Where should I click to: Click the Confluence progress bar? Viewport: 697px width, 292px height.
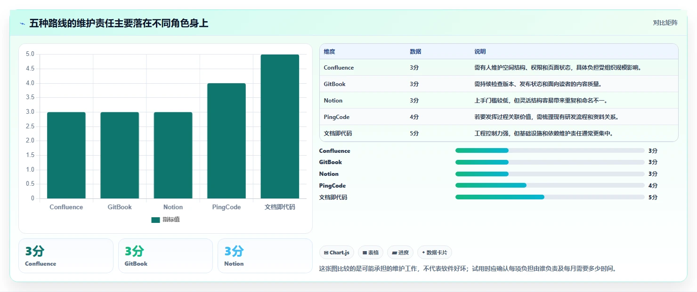pyautogui.click(x=550, y=150)
